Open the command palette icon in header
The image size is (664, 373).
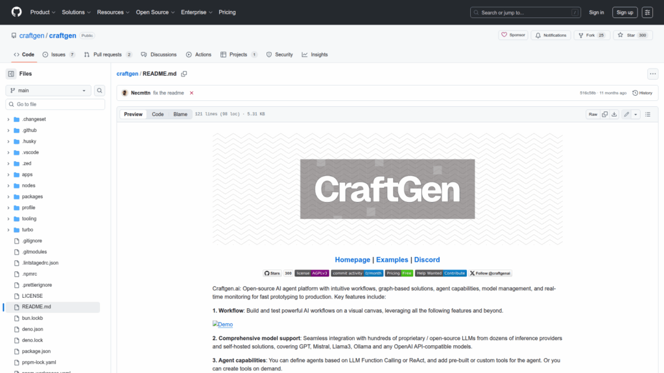[x=647, y=12]
